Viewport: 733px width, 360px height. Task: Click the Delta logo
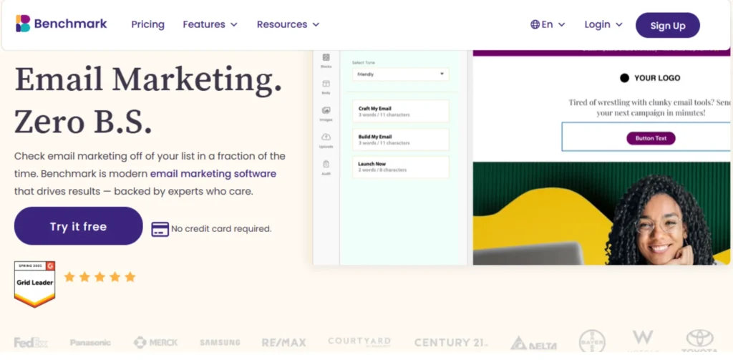point(533,344)
